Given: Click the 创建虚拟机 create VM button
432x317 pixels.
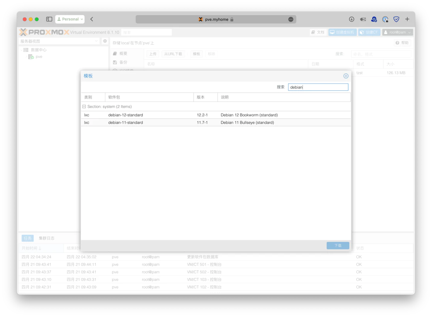Looking at the screenshot, I should 342,32.
